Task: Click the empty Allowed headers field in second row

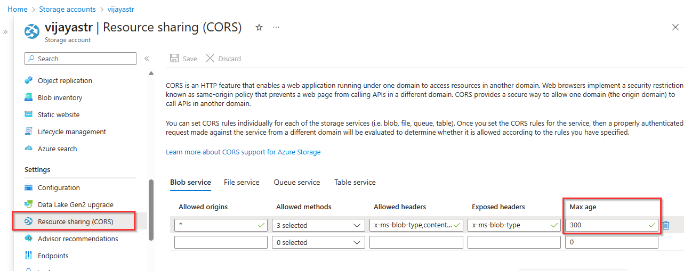Action: (416, 242)
